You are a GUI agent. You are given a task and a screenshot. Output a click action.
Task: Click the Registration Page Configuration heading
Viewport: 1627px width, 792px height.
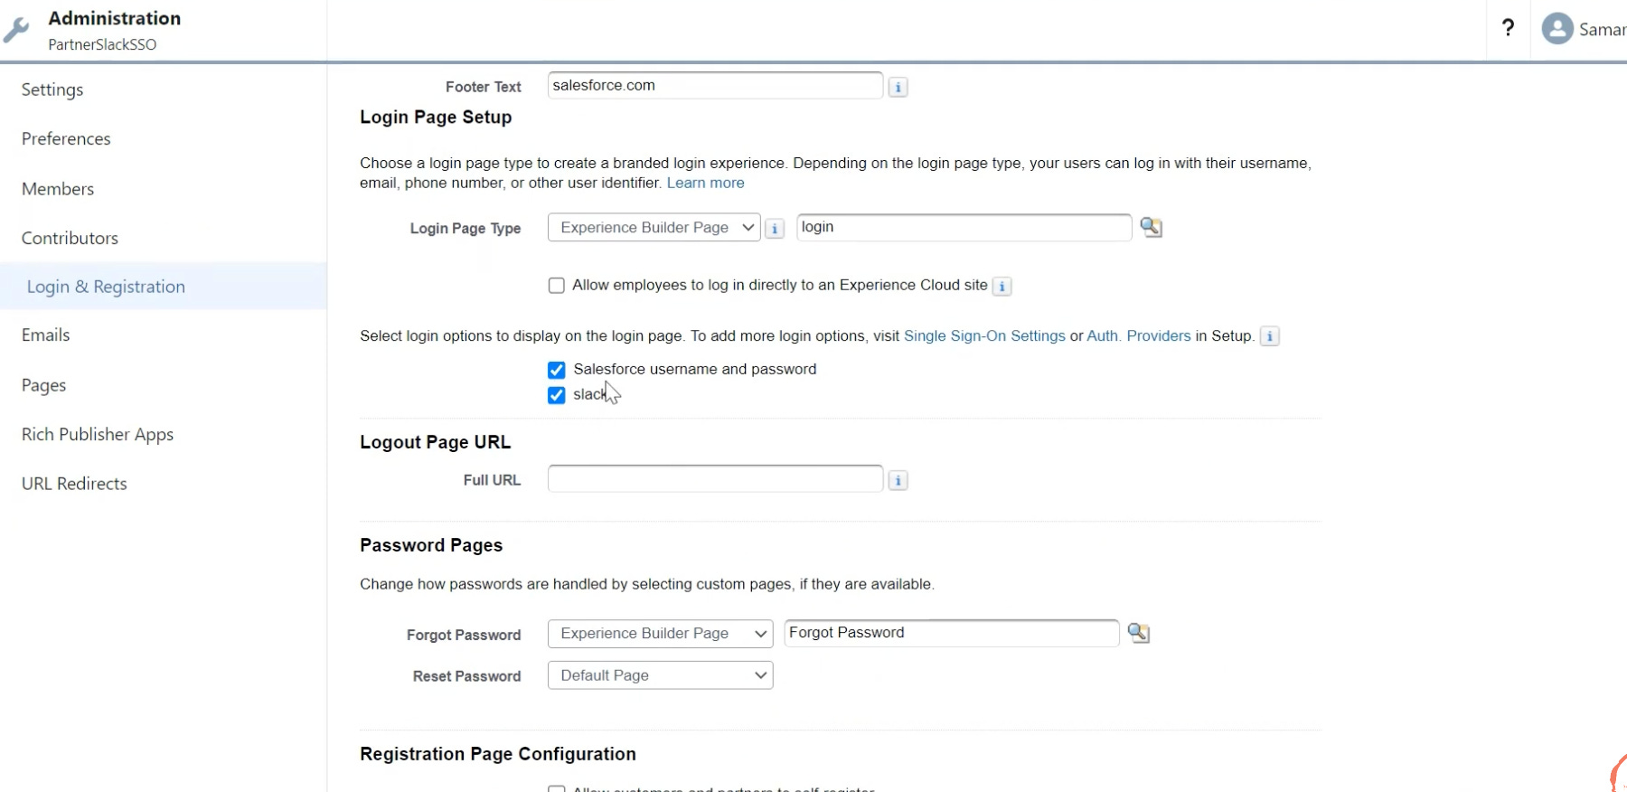click(498, 754)
